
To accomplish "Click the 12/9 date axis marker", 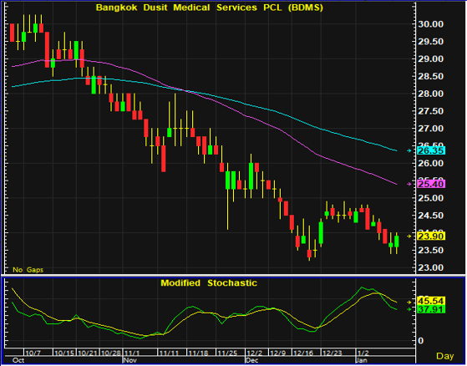I will click(278, 353).
